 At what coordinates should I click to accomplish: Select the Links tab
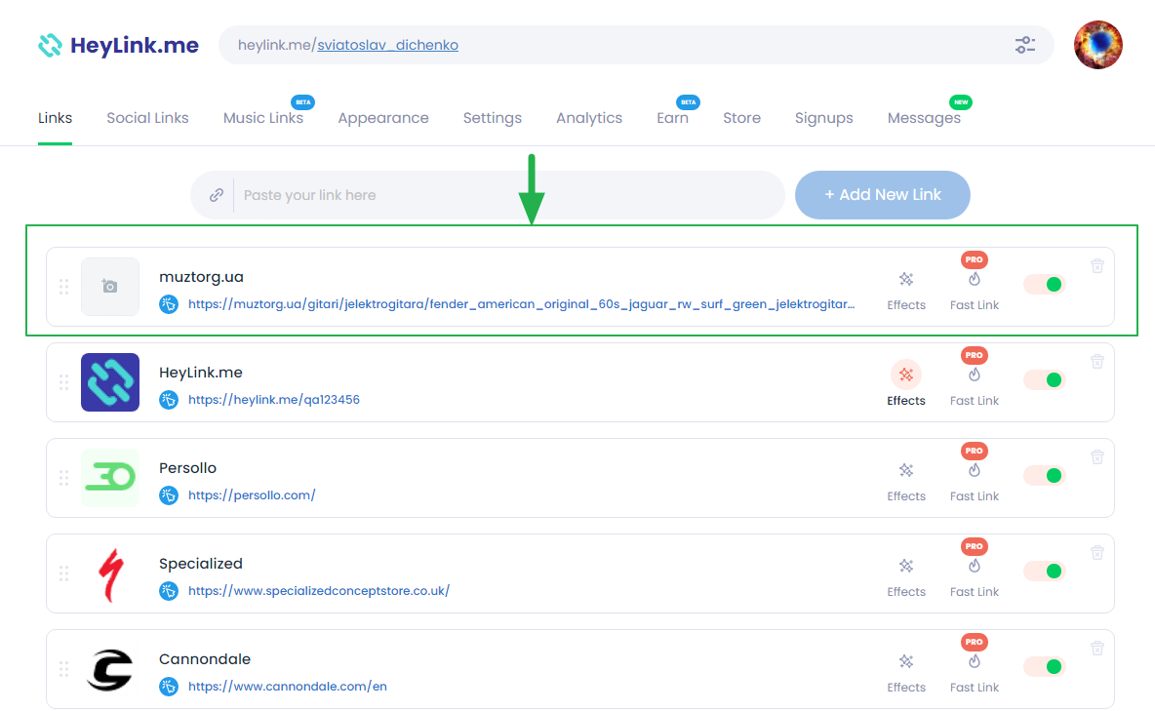(x=56, y=118)
